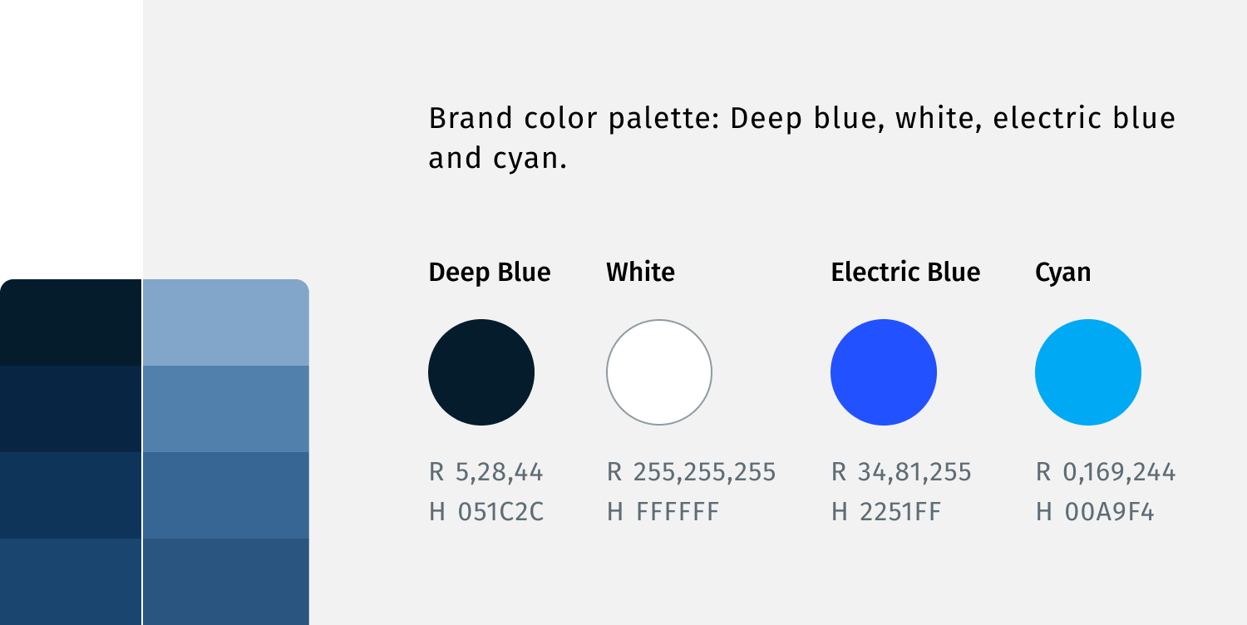This screenshot has width=1247, height=625.
Task: Pick the Electric Blue circle swatch
Action: pos(884,372)
